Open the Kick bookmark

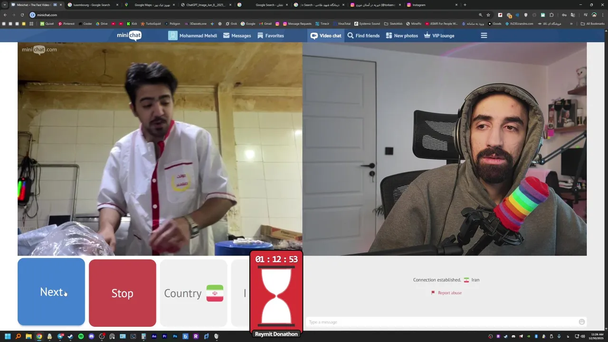pyautogui.click(x=132, y=24)
